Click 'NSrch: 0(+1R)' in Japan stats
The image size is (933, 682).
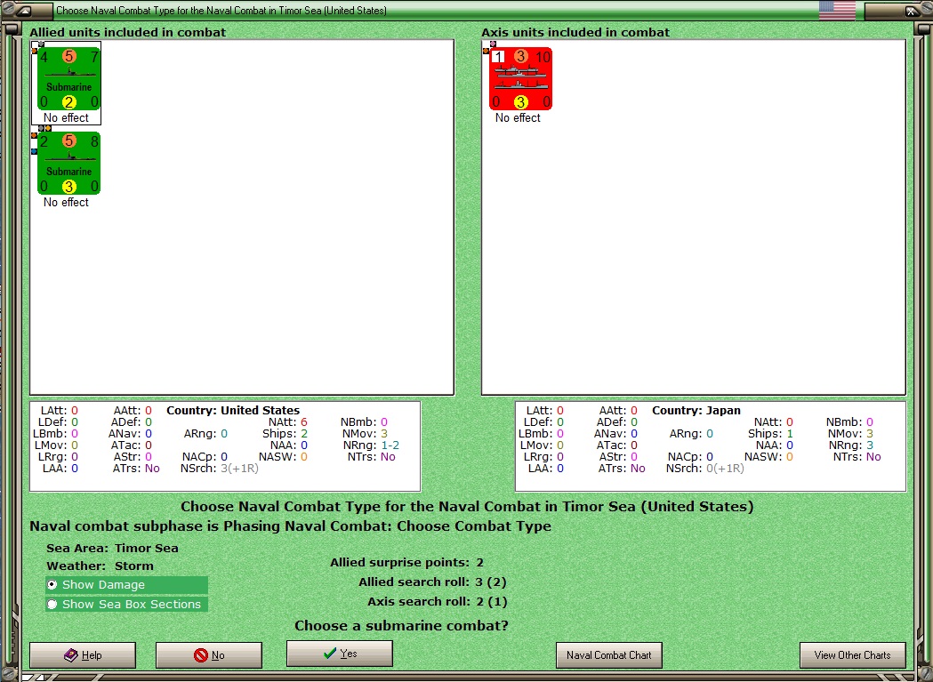coord(705,469)
